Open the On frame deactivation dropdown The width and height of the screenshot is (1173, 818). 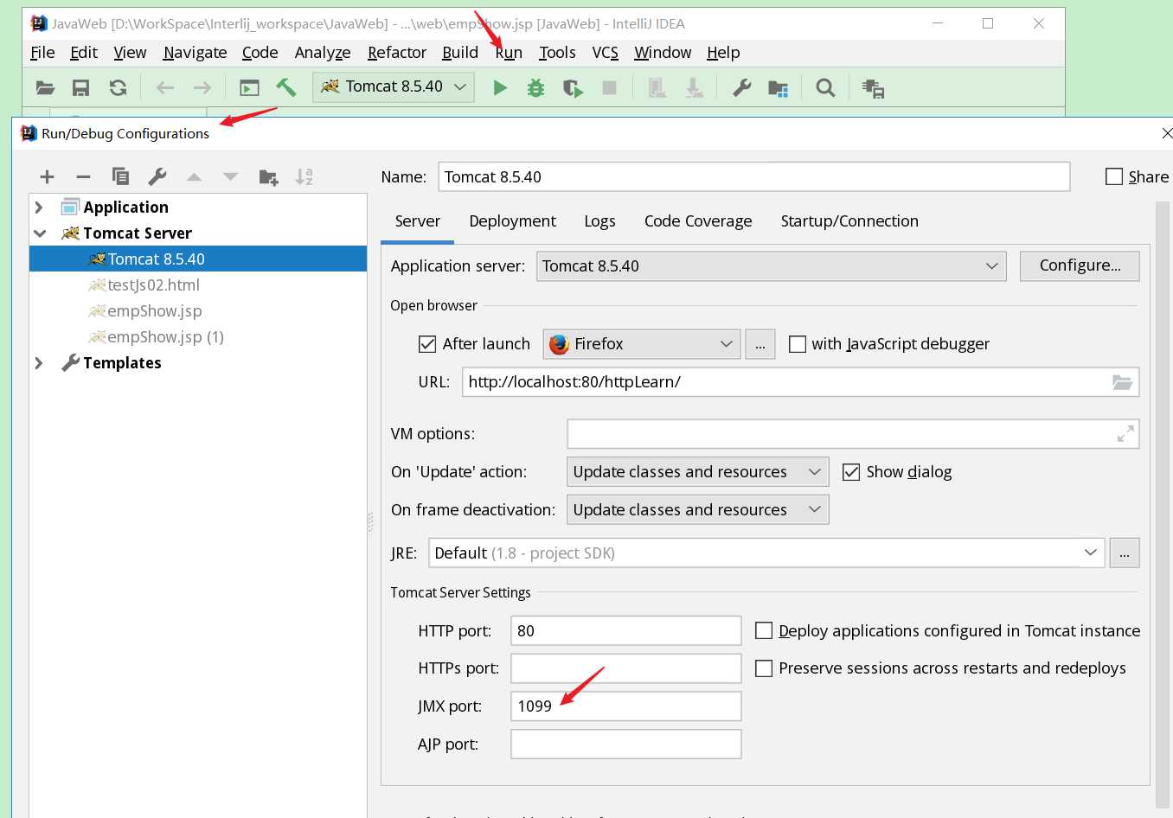(698, 510)
